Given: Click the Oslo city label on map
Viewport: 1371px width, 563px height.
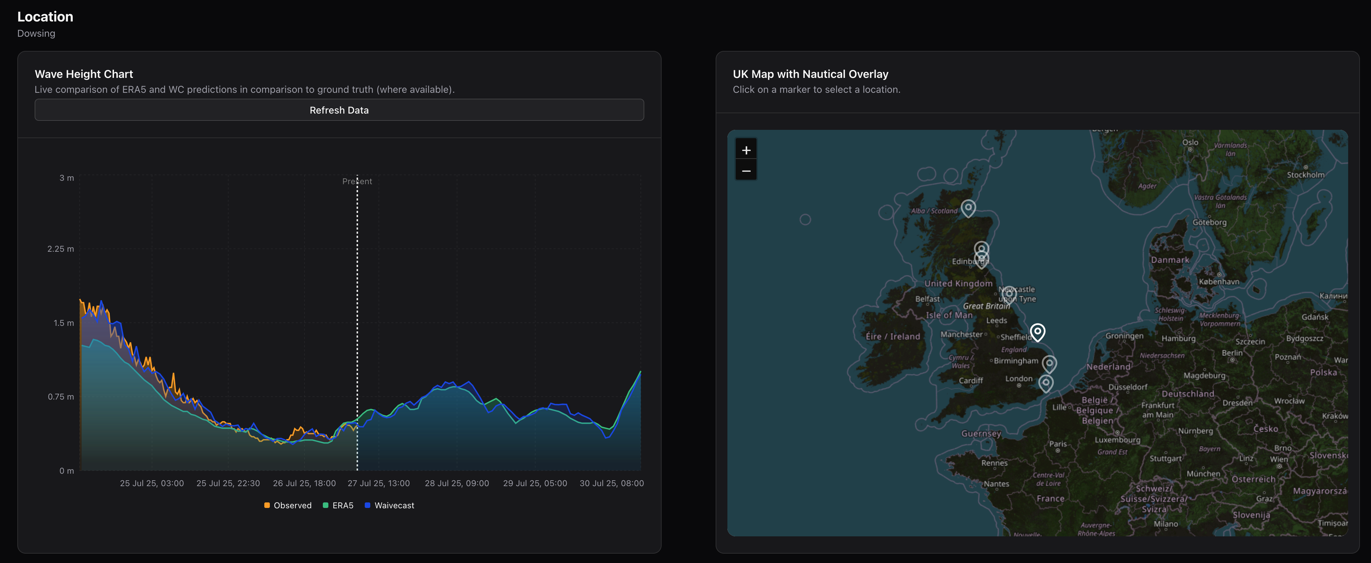Looking at the screenshot, I should [x=1190, y=143].
